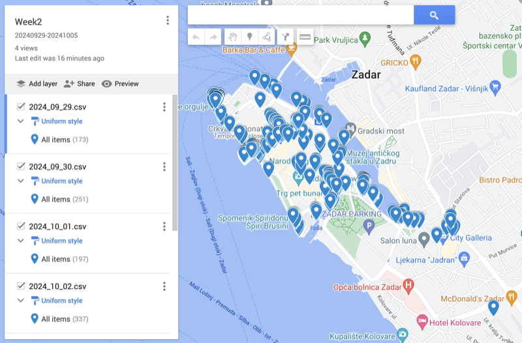Click the Share button
This screenshot has height=343, width=522.
tap(79, 83)
